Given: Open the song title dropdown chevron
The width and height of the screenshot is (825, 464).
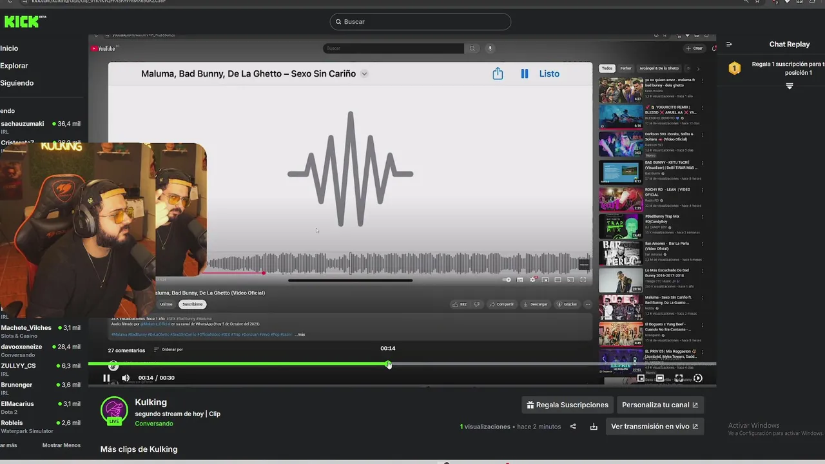Looking at the screenshot, I should click(x=364, y=74).
